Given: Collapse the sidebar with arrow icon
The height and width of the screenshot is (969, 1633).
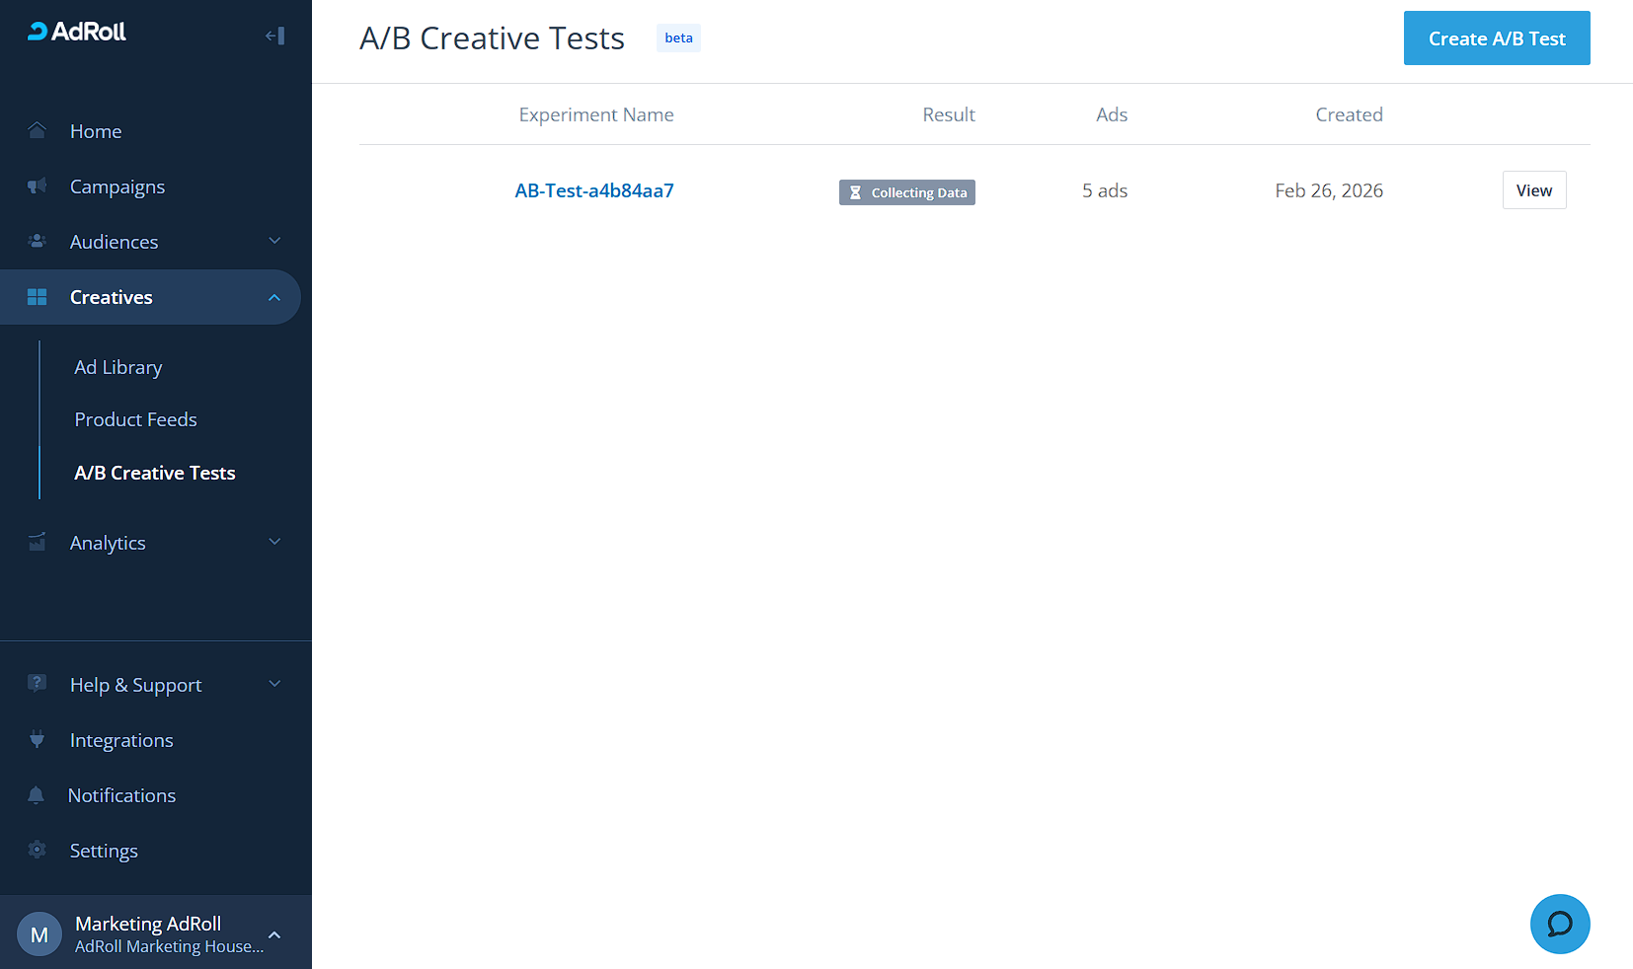Looking at the screenshot, I should coord(275,37).
